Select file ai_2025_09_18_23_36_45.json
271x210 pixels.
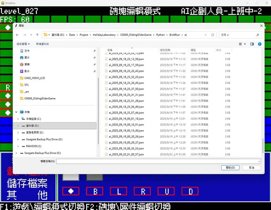tap(126, 83)
